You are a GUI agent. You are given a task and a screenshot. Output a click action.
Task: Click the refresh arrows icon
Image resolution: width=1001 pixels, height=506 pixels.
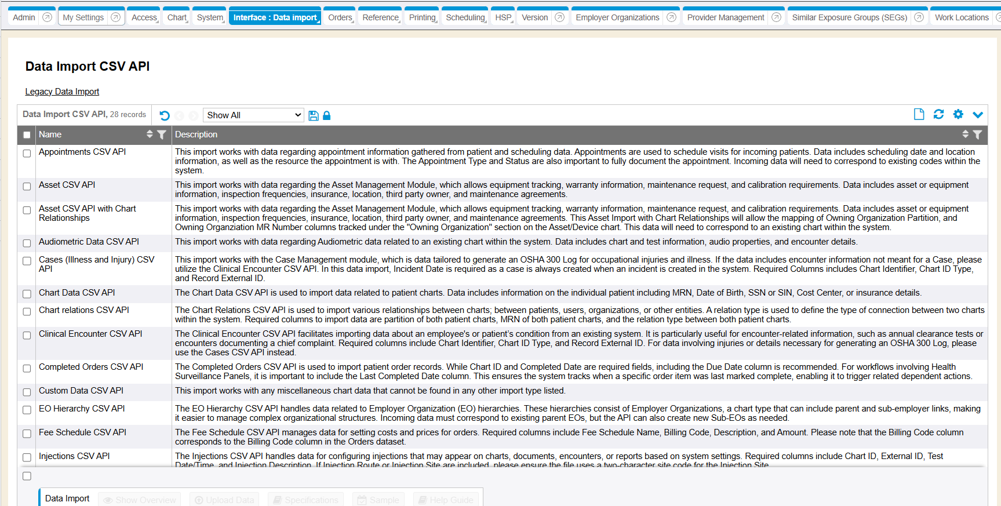click(x=938, y=114)
